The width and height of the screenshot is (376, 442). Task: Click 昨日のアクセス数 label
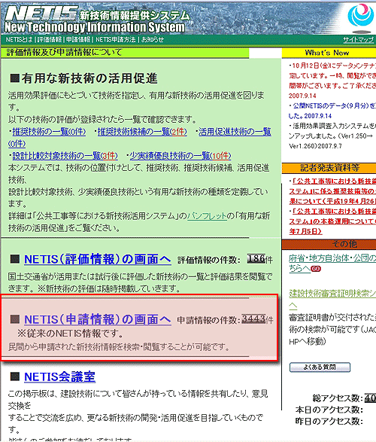point(329,422)
